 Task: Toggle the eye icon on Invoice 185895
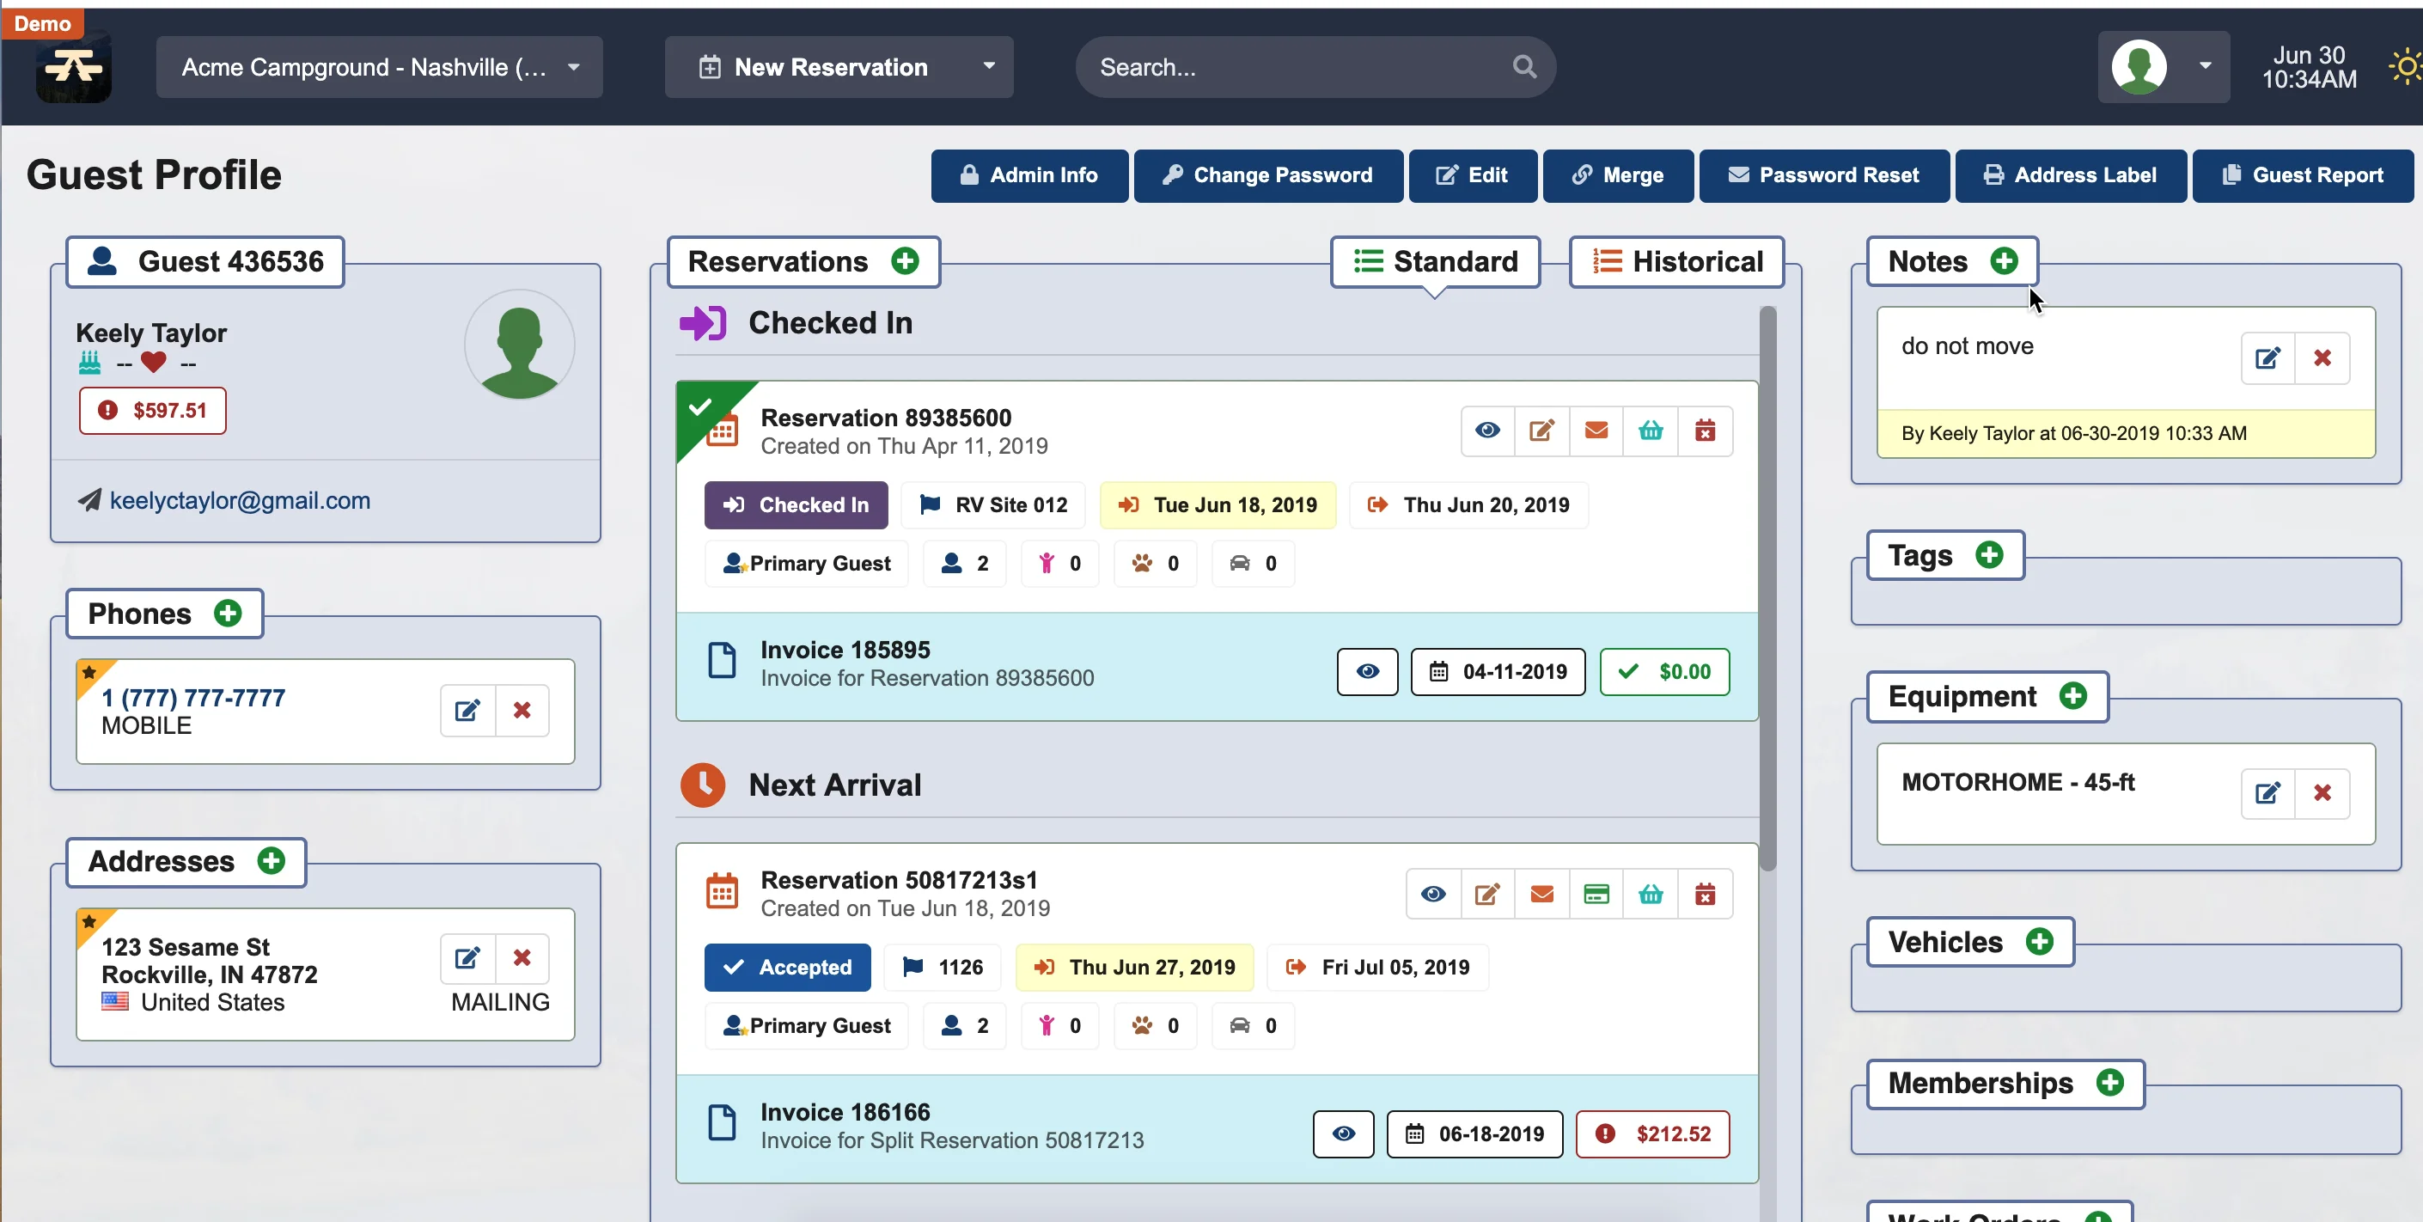[x=1367, y=671]
